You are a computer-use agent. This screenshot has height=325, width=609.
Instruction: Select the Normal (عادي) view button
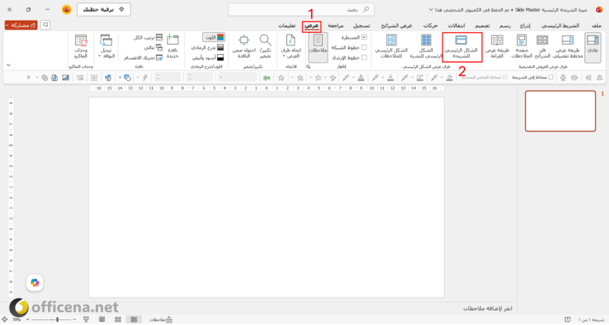(593, 47)
